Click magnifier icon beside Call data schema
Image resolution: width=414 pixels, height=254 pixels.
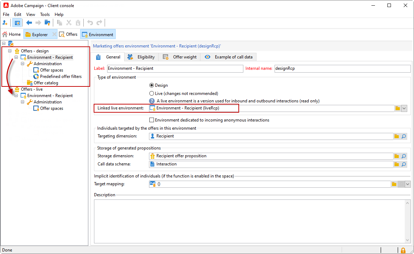tap(404, 164)
